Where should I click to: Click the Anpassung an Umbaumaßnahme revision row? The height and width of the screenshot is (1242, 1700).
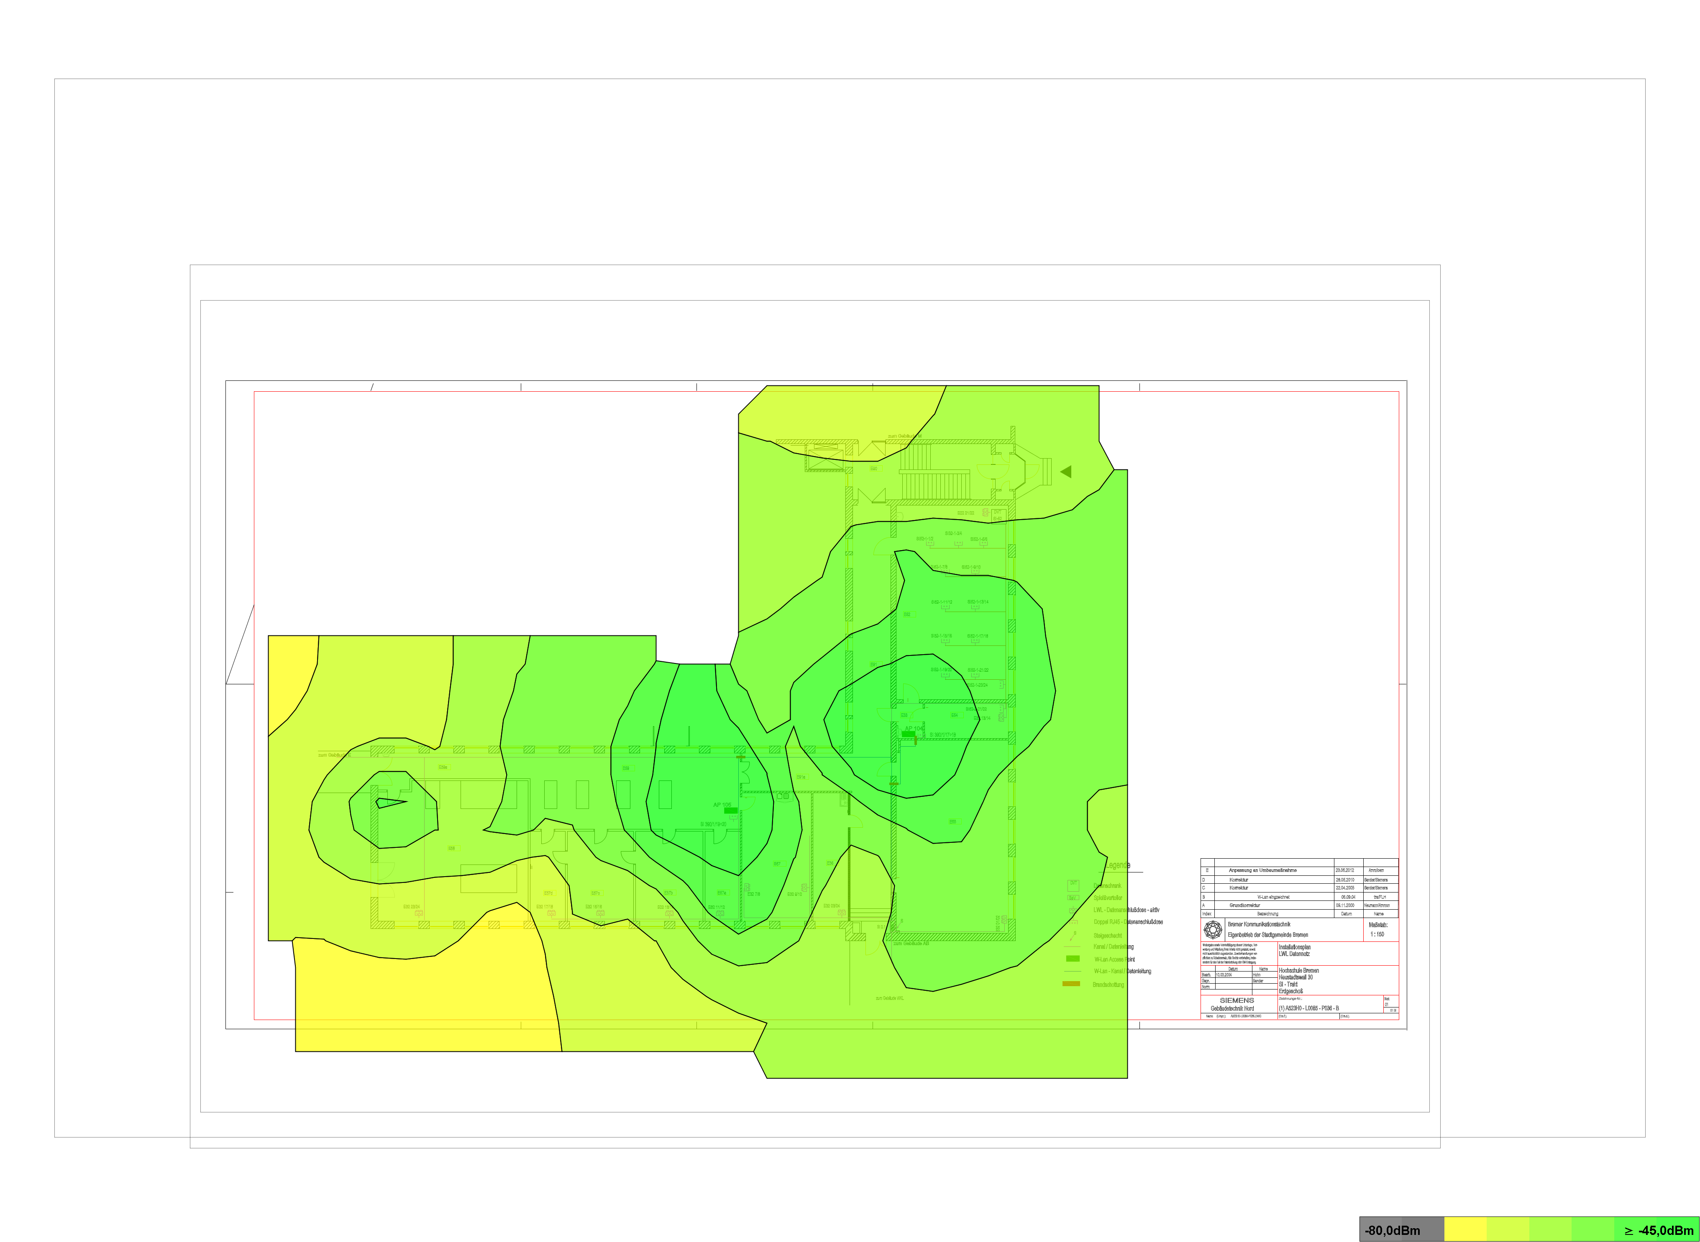(x=1262, y=870)
